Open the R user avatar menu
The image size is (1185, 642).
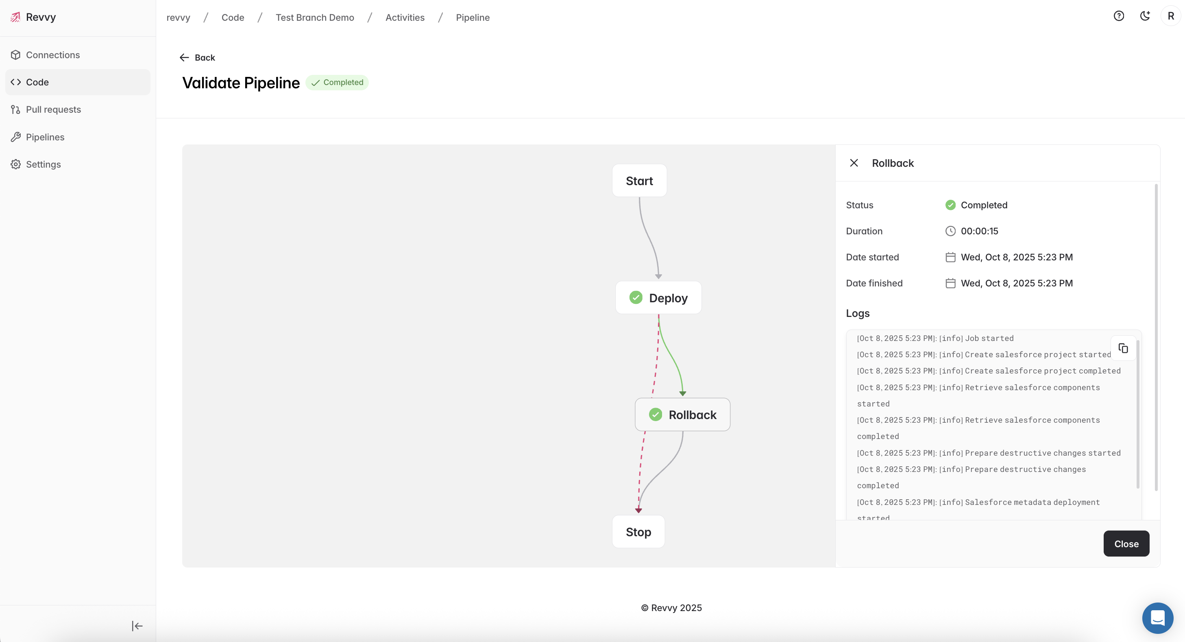(1171, 16)
